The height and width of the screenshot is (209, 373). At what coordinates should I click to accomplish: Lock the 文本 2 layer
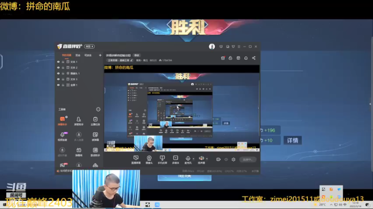(x=63, y=67)
